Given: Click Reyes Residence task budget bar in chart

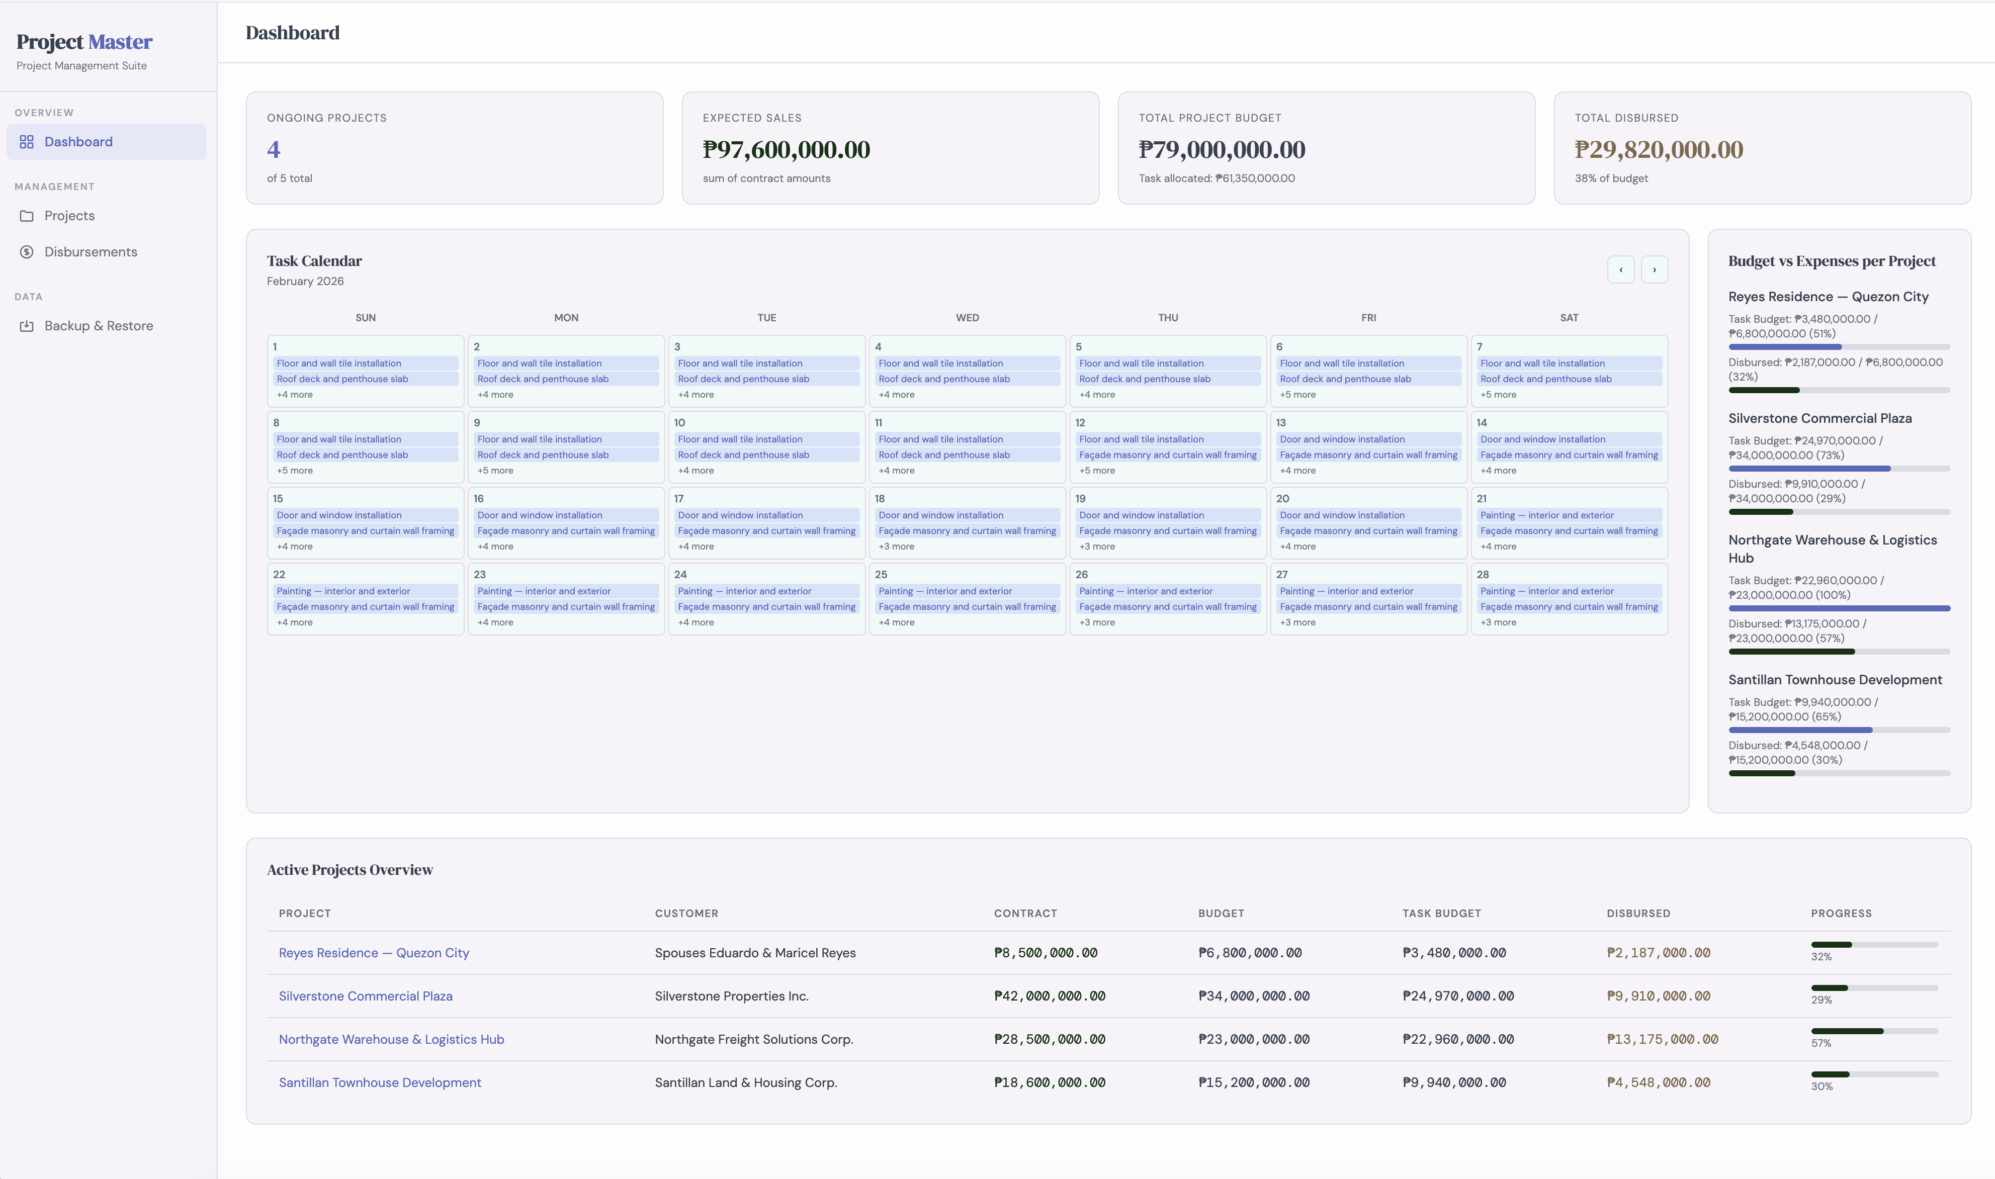Looking at the screenshot, I should click(x=1839, y=347).
